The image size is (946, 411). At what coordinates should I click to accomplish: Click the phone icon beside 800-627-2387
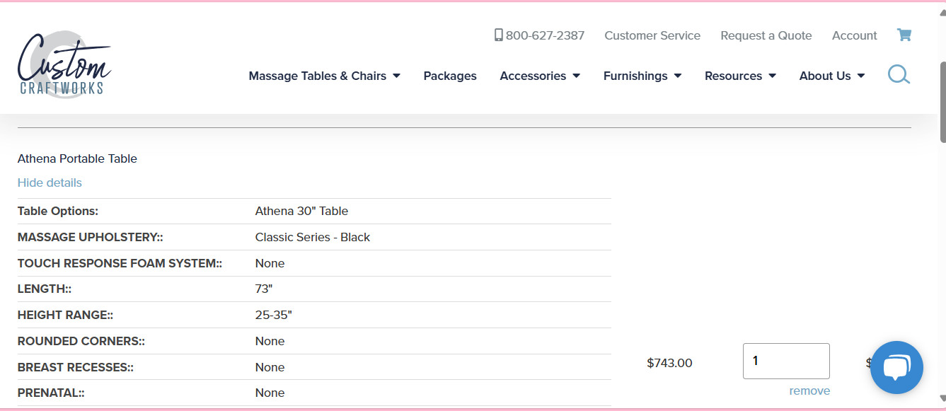point(498,35)
